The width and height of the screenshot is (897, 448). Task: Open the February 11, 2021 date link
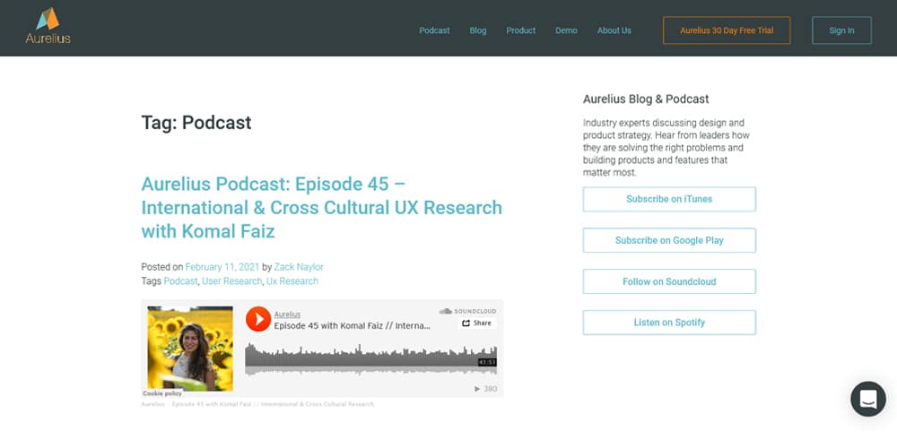click(x=222, y=267)
